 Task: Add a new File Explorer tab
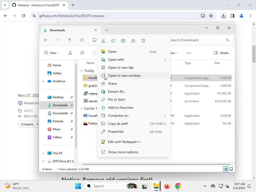106,30
